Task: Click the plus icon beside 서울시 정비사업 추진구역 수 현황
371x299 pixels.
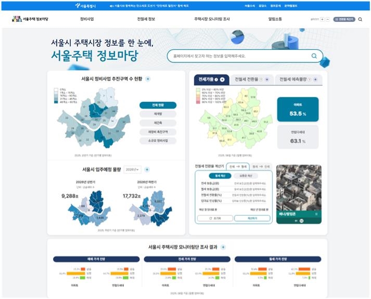Action: point(148,79)
